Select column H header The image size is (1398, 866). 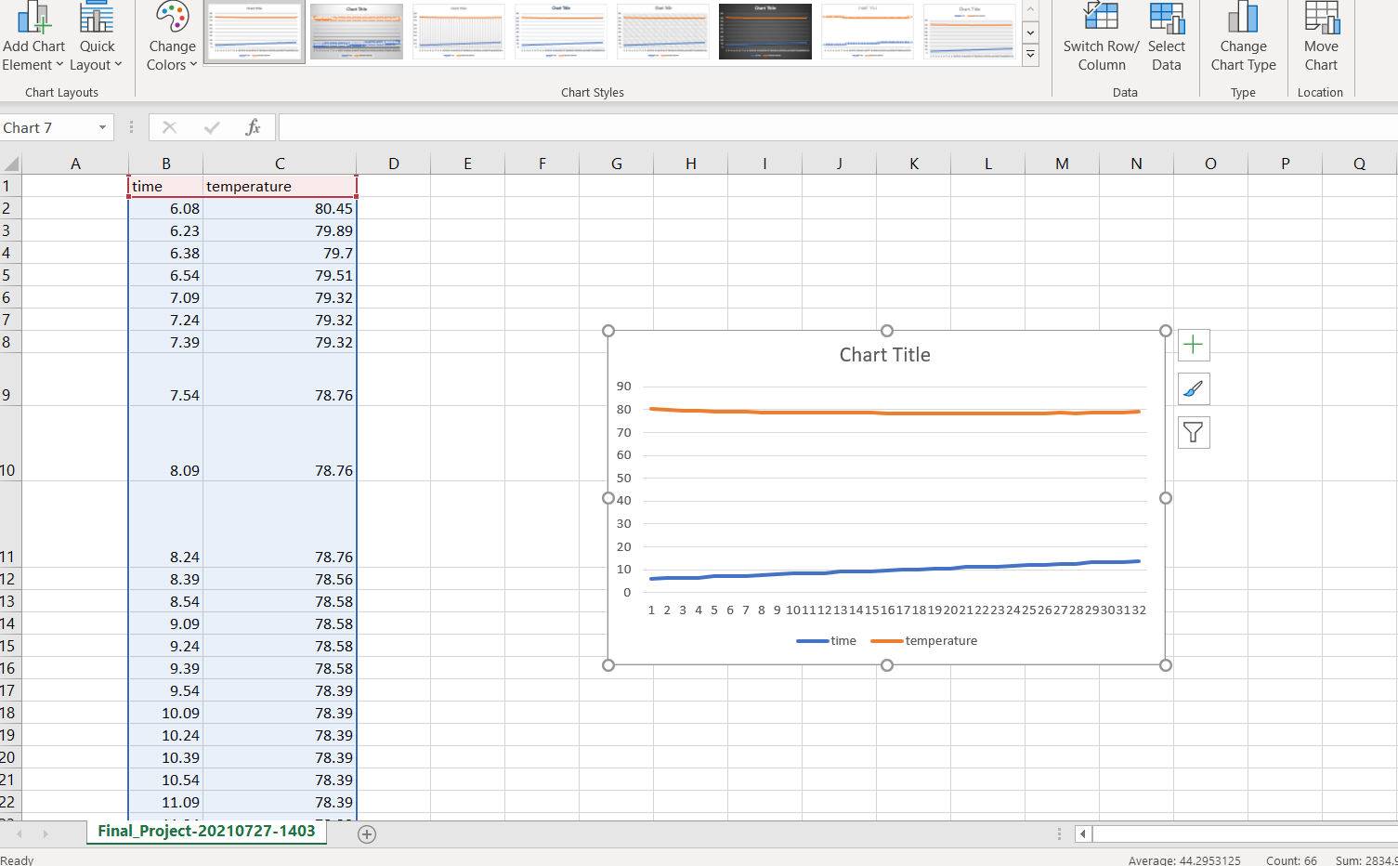[x=690, y=164]
